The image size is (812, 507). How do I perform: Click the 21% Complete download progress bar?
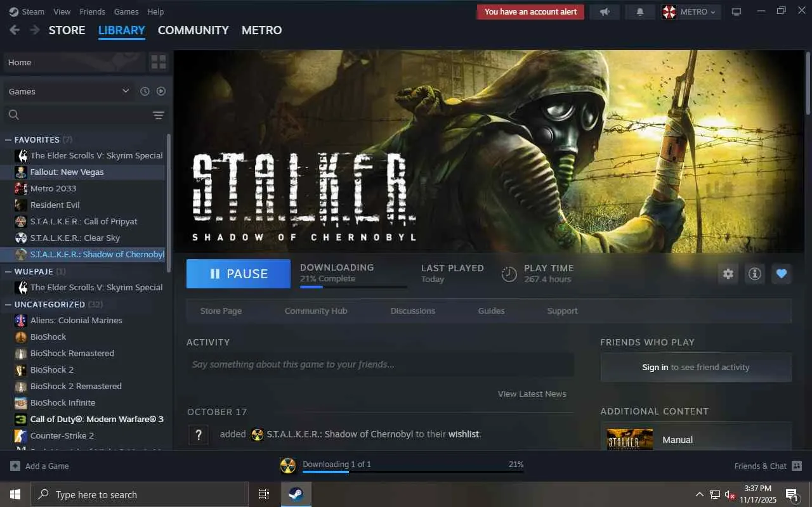pos(353,287)
